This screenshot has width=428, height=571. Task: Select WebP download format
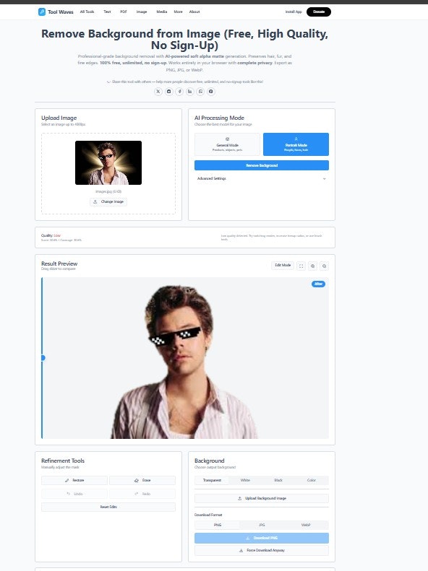306,525
